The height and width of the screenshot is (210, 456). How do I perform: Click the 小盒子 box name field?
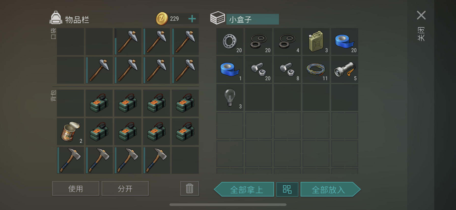coord(252,19)
